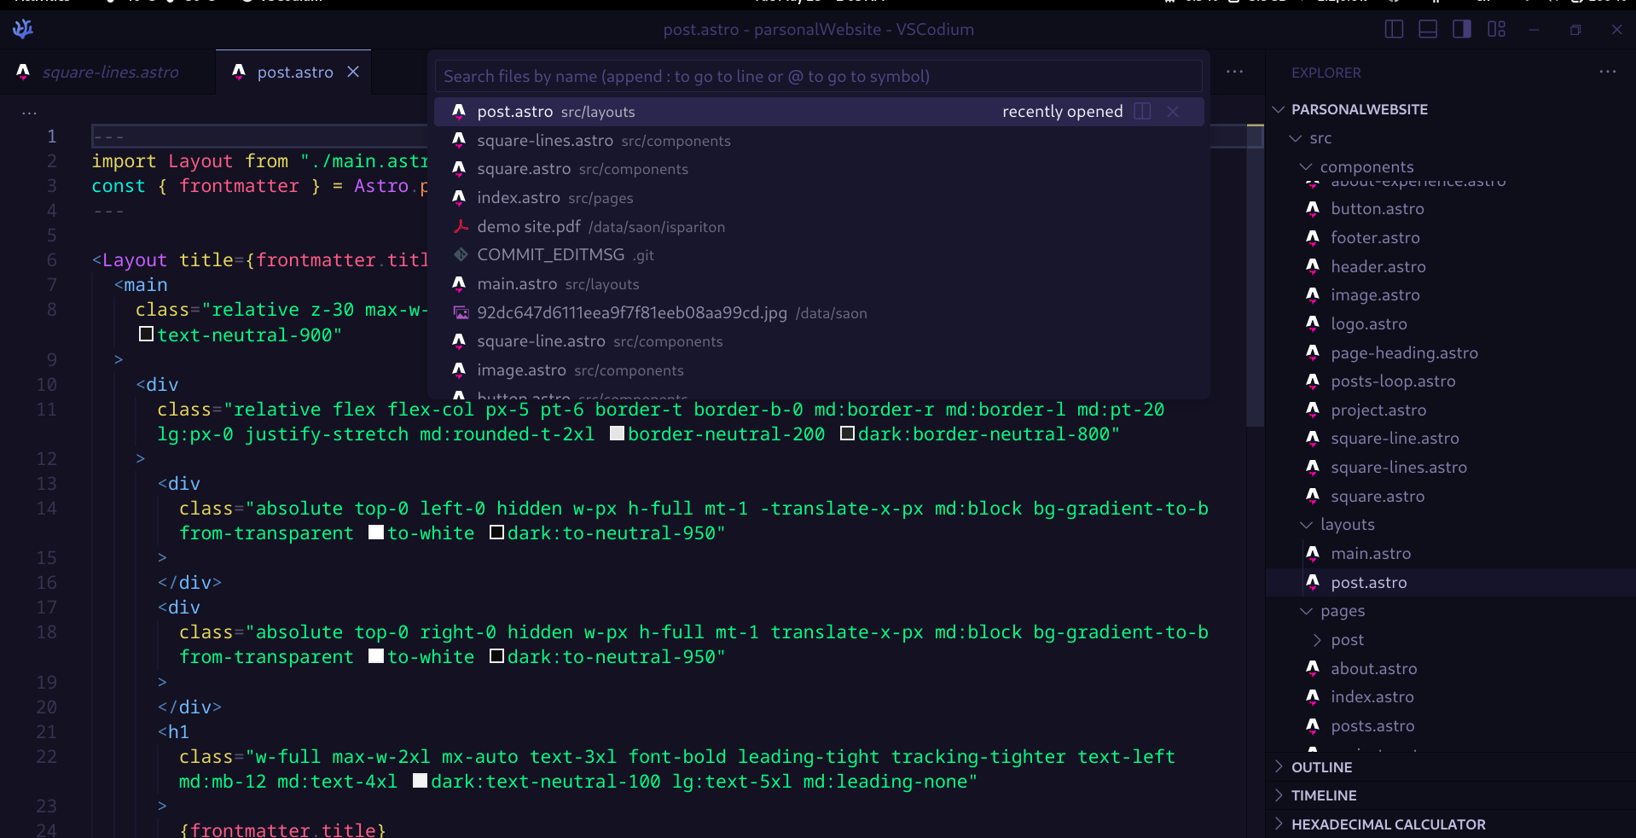
Task: Toggle the primary side bar visibility
Action: [x=1393, y=28]
